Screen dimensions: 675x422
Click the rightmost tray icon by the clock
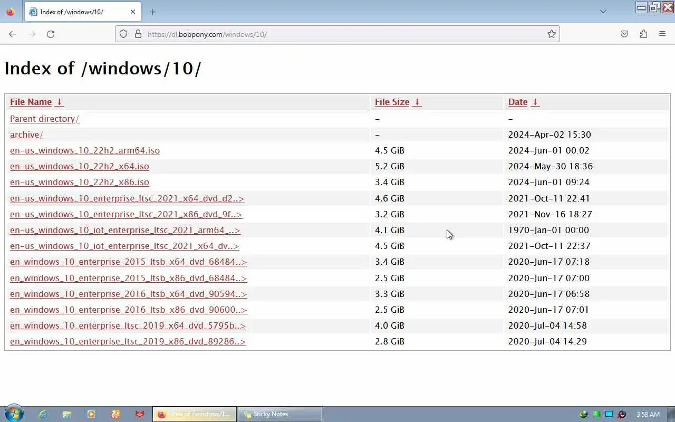tap(622, 415)
